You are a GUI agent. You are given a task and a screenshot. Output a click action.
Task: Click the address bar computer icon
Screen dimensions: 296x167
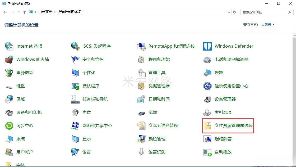point(31,12)
